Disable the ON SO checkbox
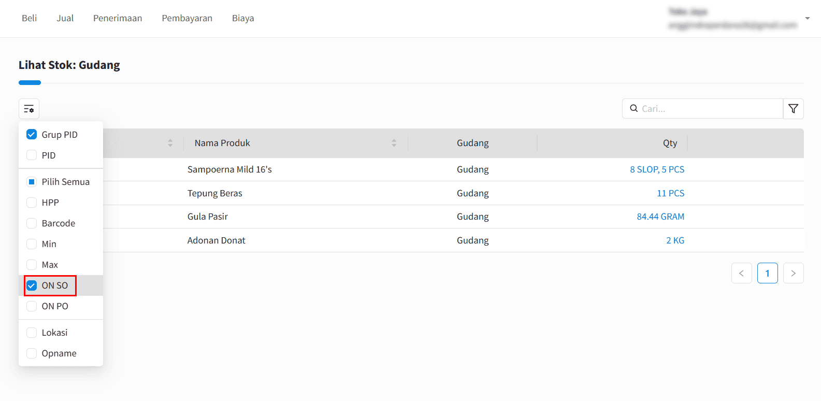Viewport: 821px width, 401px height. tap(32, 285)
